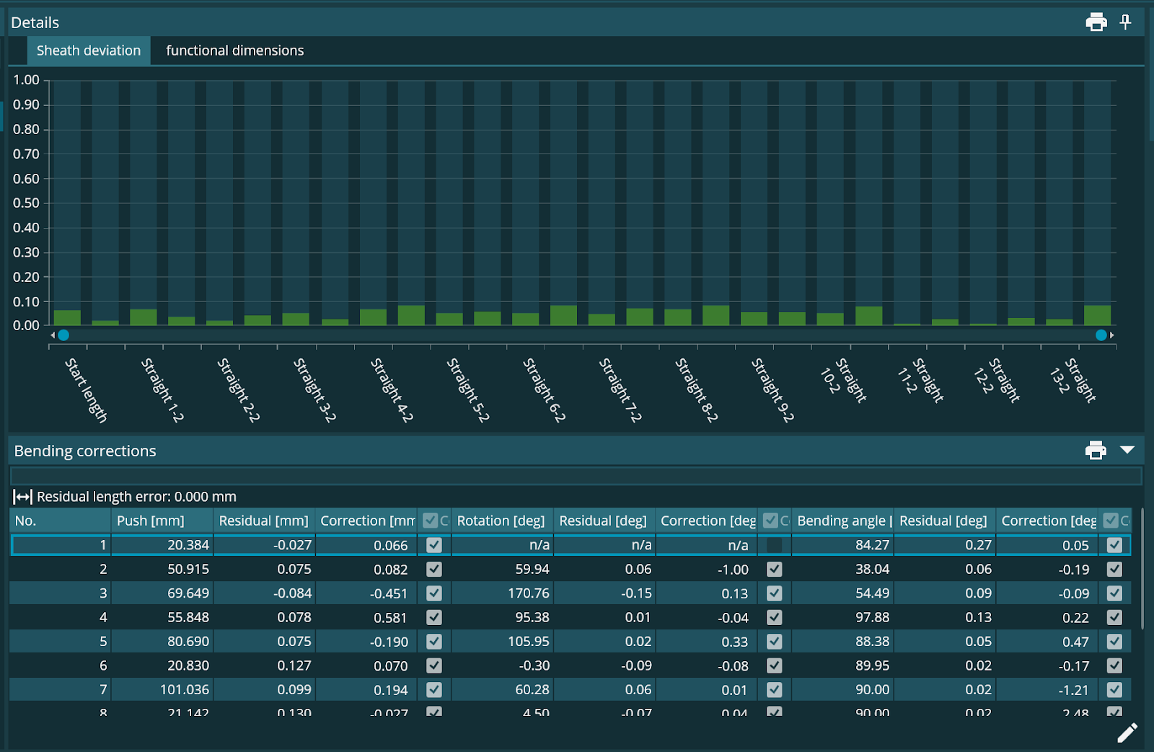
Task: Click the chart scroll right arrow
Action: pyautogui.click(x=1112, y=335)
